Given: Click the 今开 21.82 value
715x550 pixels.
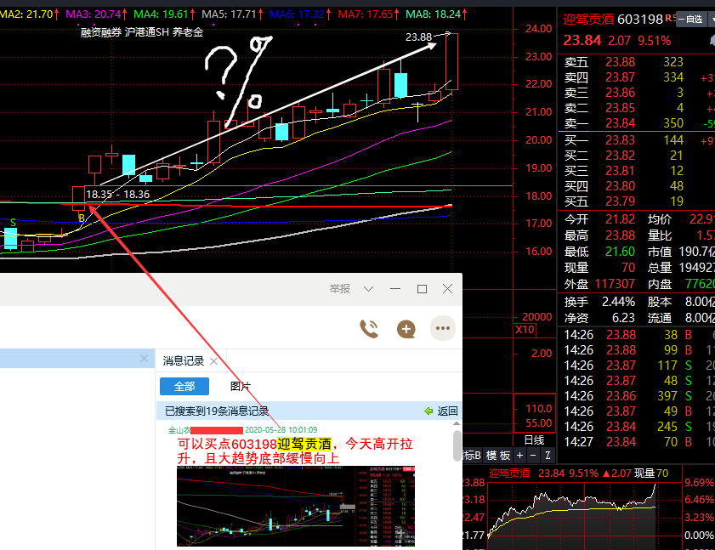Looking at the screenshot, I should [620, 219].
